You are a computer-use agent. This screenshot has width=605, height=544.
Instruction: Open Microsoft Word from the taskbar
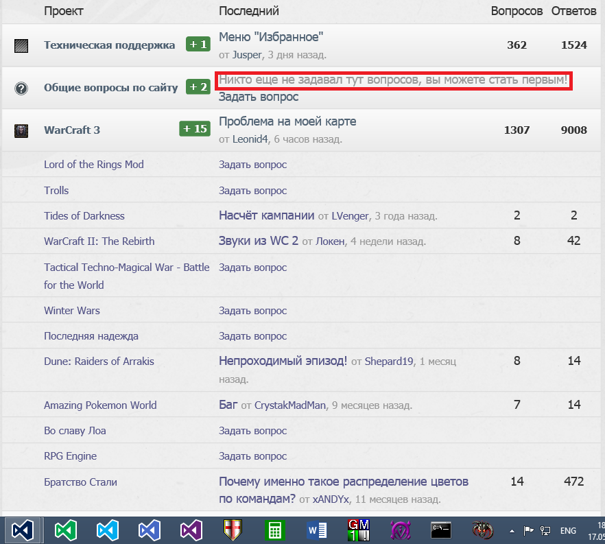pos(317,530)
